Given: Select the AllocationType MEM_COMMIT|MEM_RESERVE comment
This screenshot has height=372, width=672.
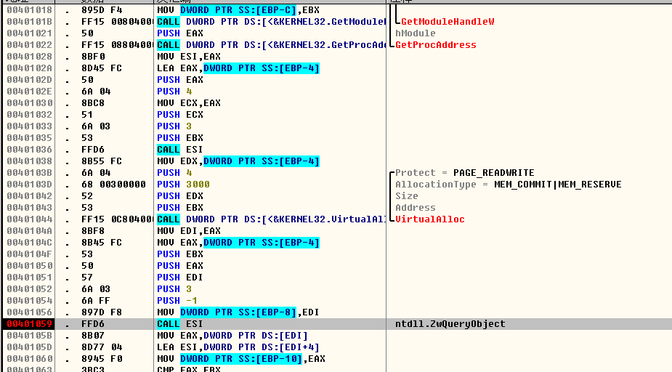Looking at the screenshot, I should [509, 185].
